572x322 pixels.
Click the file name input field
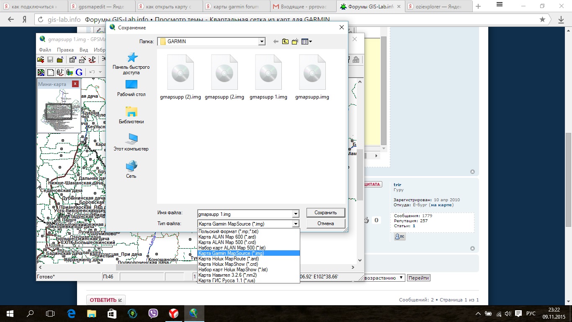click(x=245, y=214)
